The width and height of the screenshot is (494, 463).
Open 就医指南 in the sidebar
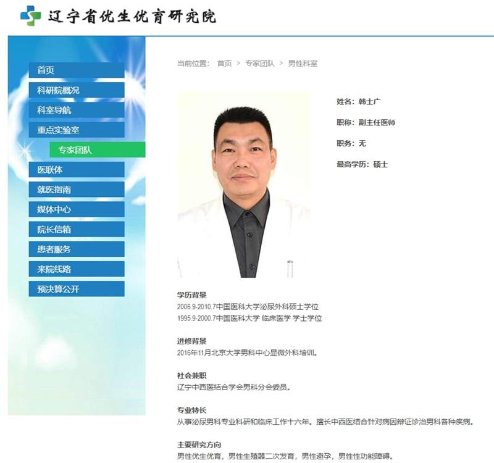[77, 190]
